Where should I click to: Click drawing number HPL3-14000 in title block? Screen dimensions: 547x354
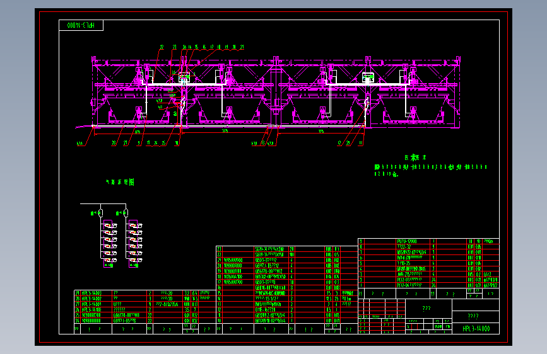point(476,329)
